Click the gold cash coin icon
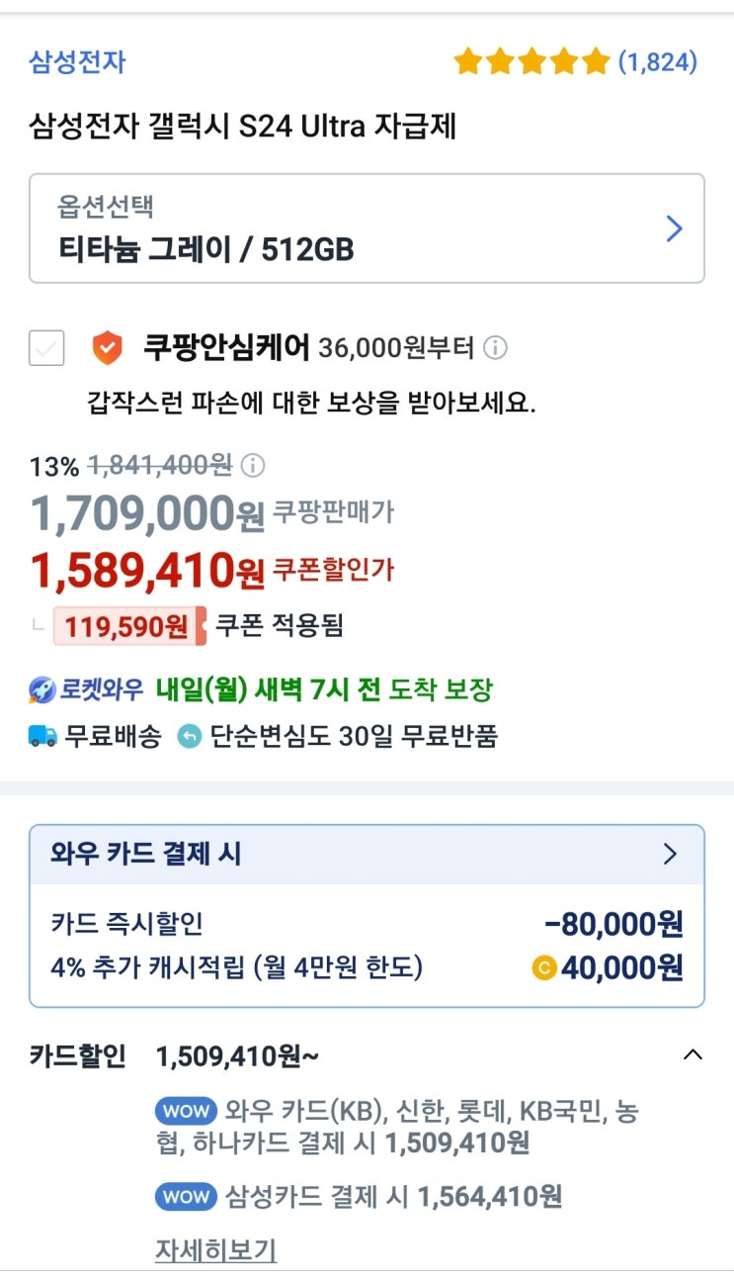The width and height of the screenshot is (734, 1281). [x=544, y=968]
